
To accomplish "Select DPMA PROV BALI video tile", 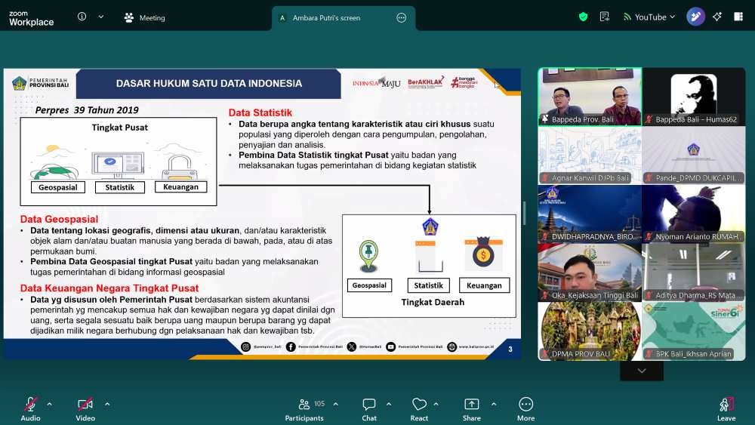I will point(590,331).
